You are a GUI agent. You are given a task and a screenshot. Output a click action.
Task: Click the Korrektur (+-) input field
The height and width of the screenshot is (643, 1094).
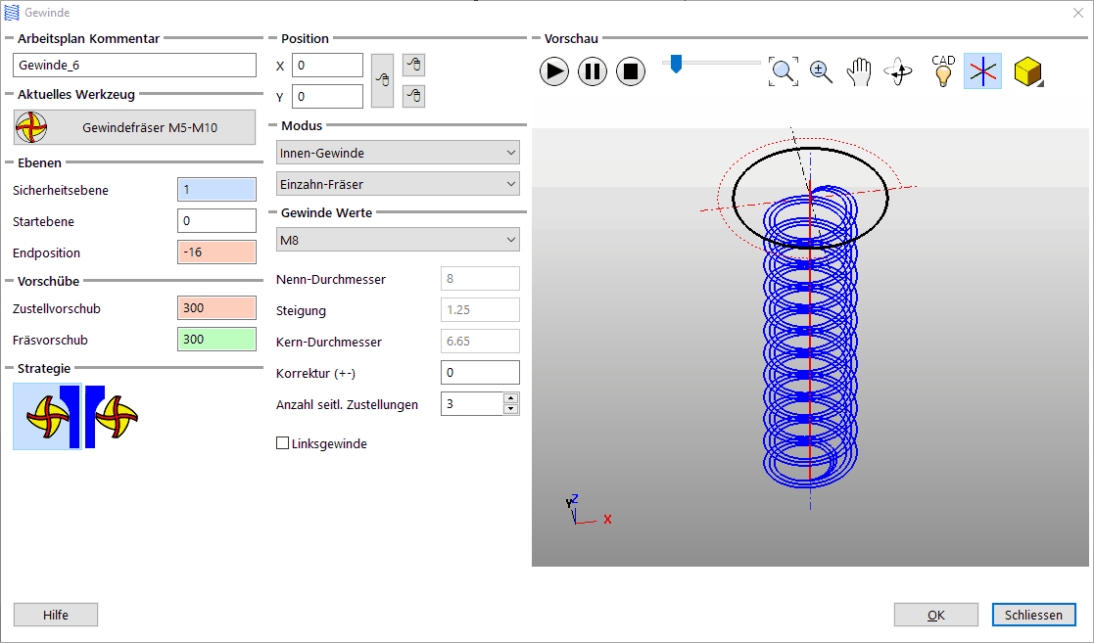(x=480, y=373)
